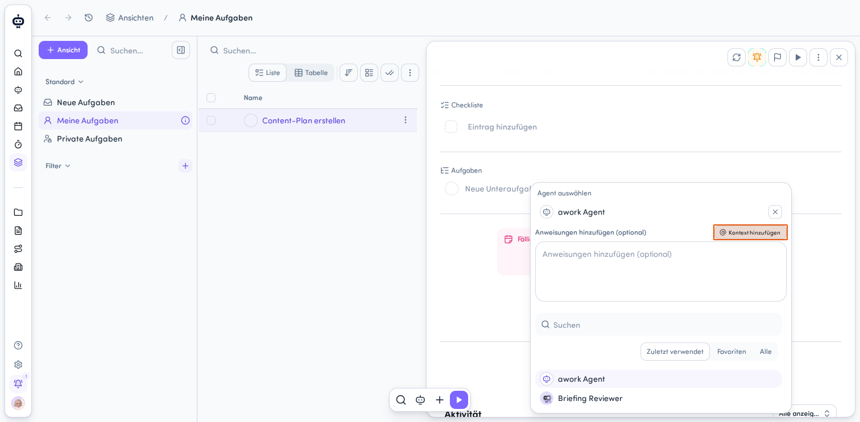
Task: Open Neue Aufgaben view
Action: tap(115, 102)
